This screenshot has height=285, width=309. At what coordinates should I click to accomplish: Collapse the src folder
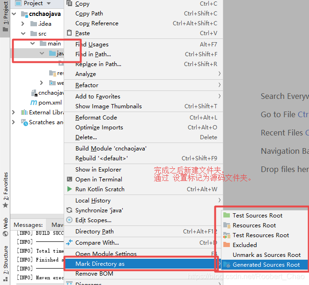tap(23, 34)
